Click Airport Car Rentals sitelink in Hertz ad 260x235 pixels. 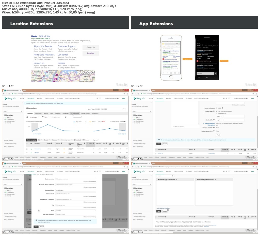coord(43,46)
